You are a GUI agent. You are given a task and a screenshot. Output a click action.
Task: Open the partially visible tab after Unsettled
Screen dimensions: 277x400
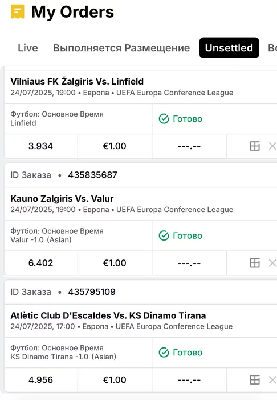[x=272, y=48]
